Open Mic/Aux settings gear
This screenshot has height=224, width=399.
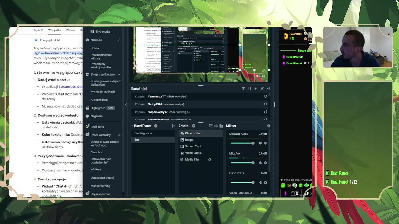(265, 163)
